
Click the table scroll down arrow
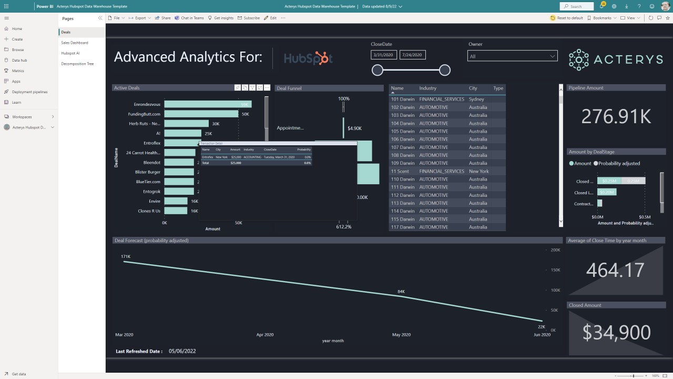click(560, 222)
